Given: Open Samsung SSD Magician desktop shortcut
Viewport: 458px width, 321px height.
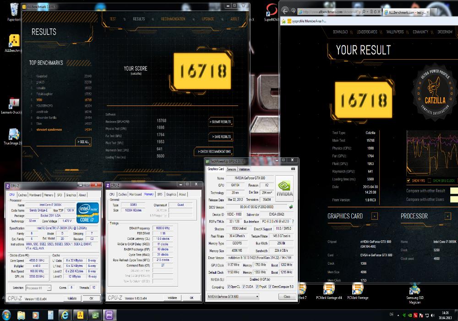Looking at the screenshot, I should pyautogui.click(x=415, y=293).
